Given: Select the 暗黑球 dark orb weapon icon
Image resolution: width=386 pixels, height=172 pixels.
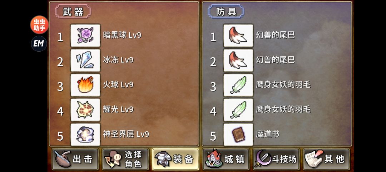Looking at the screenshot, I should pos(85,36).
